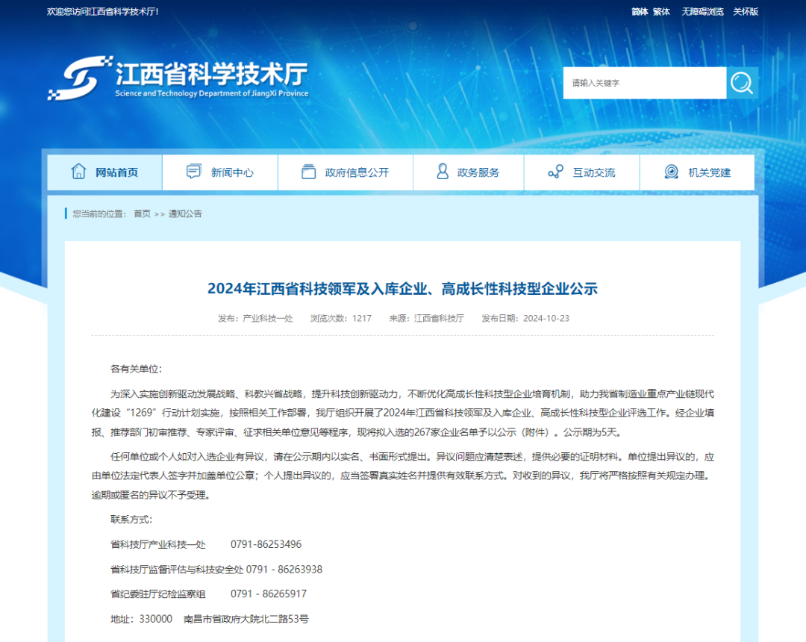The height and width of the screenshot is (642, 806).
Task: Click the home icon in navigation
Action: (x=78, y=172)
